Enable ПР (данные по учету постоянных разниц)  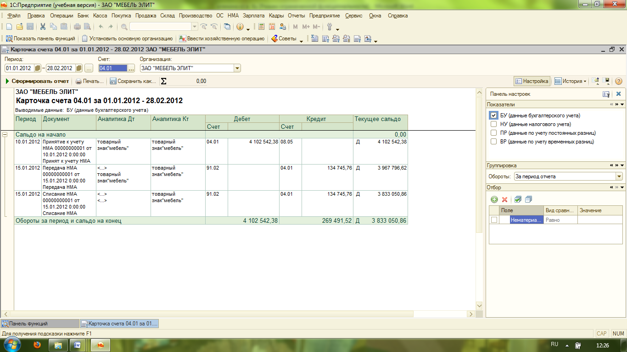tap(493, 133)
